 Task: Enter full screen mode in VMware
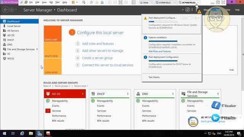(x=120, y=2)
